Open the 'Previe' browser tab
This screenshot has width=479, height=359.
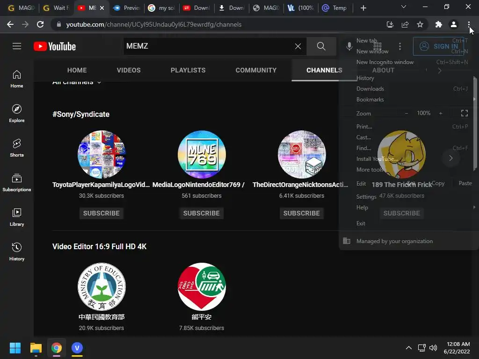pyautogui.click(x=126, y=8)
